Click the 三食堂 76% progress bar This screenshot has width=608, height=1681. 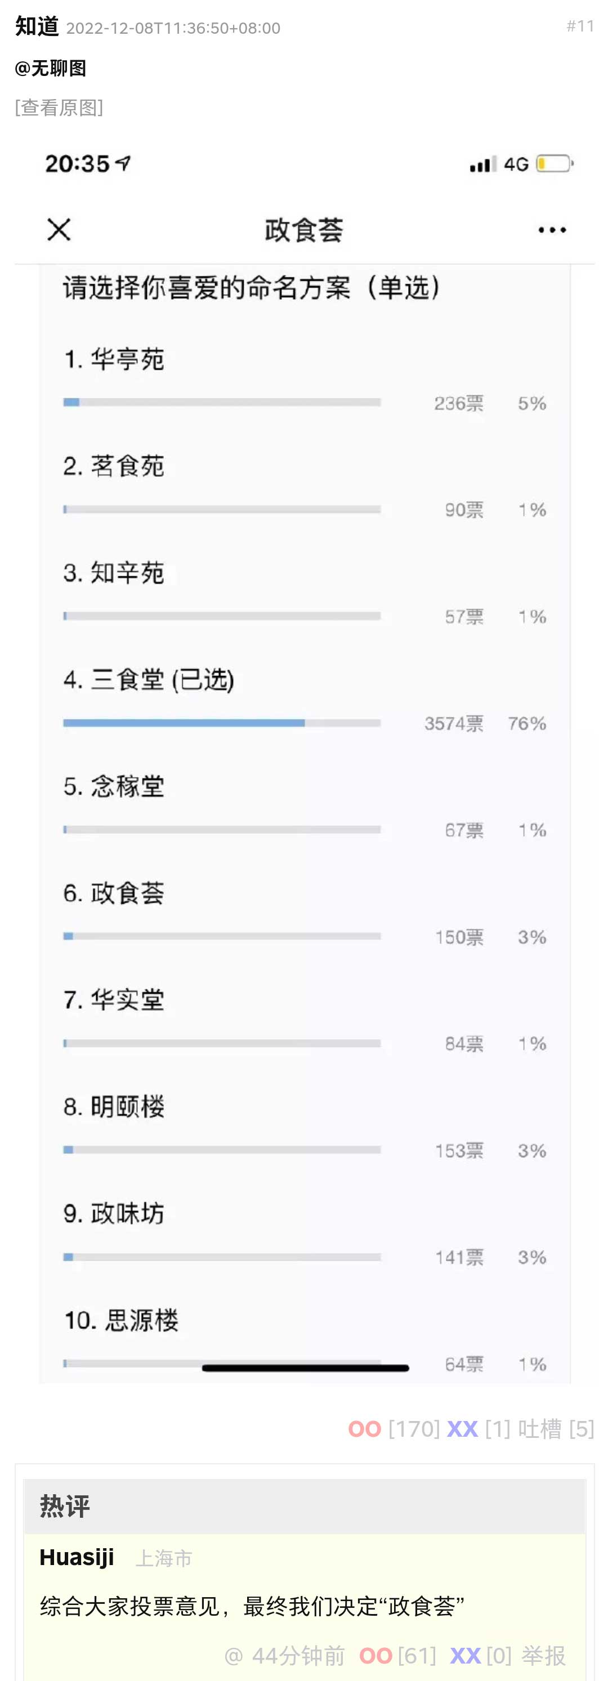coord(222,723)
